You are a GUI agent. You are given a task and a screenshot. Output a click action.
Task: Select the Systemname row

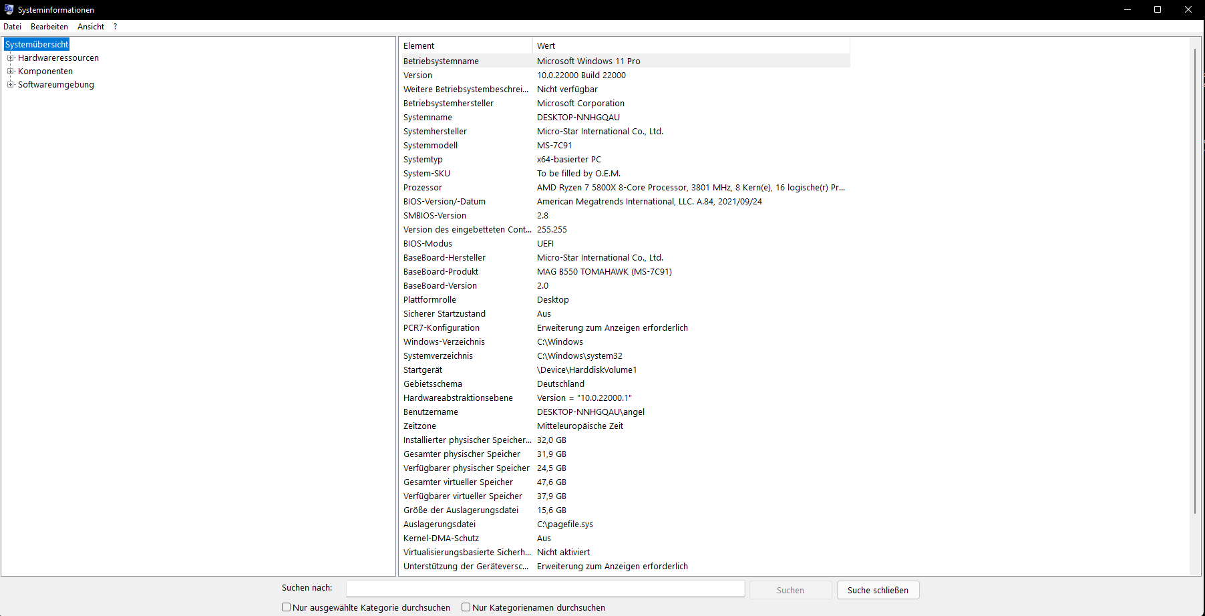(625, 117)
